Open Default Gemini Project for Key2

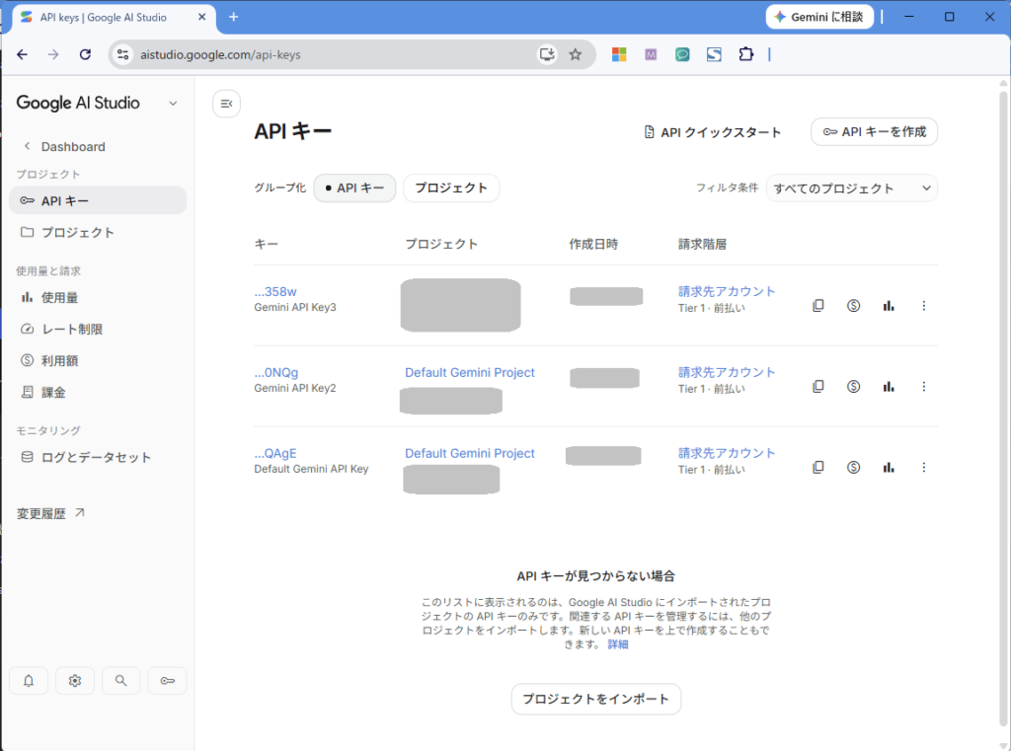coord(469,372)
